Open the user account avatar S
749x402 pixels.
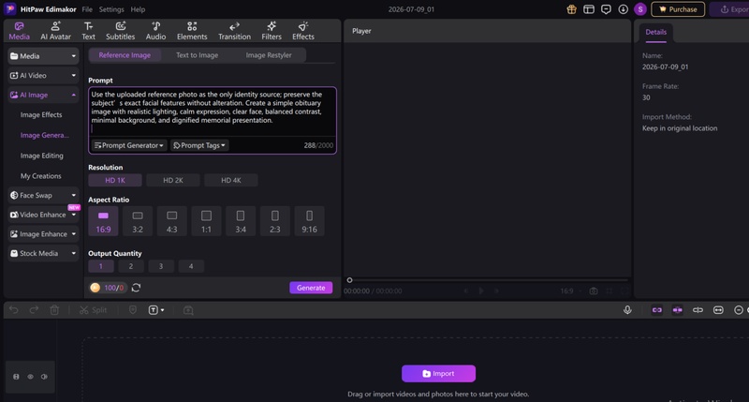[640, 9]
